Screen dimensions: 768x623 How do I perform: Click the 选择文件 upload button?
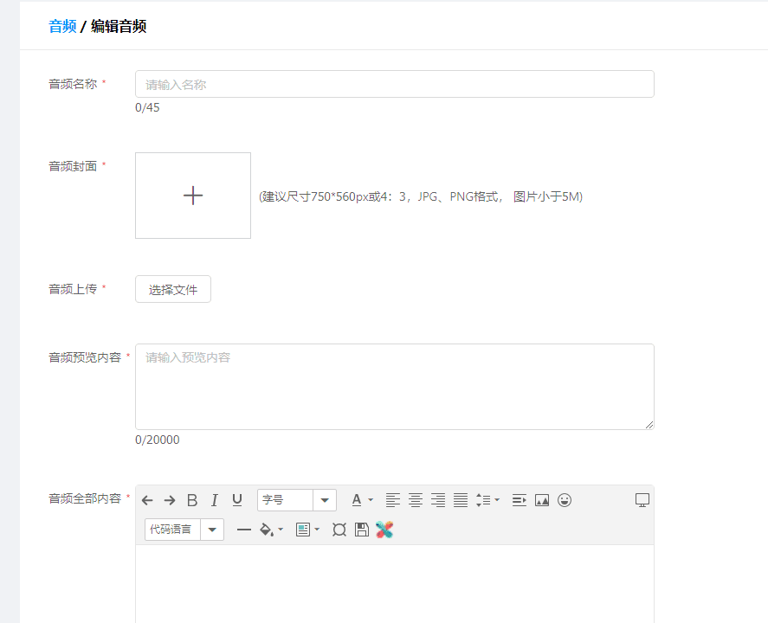point(173,290)
